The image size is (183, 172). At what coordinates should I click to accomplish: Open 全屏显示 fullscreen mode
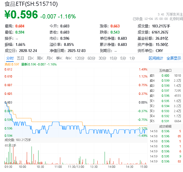[174, 58]
